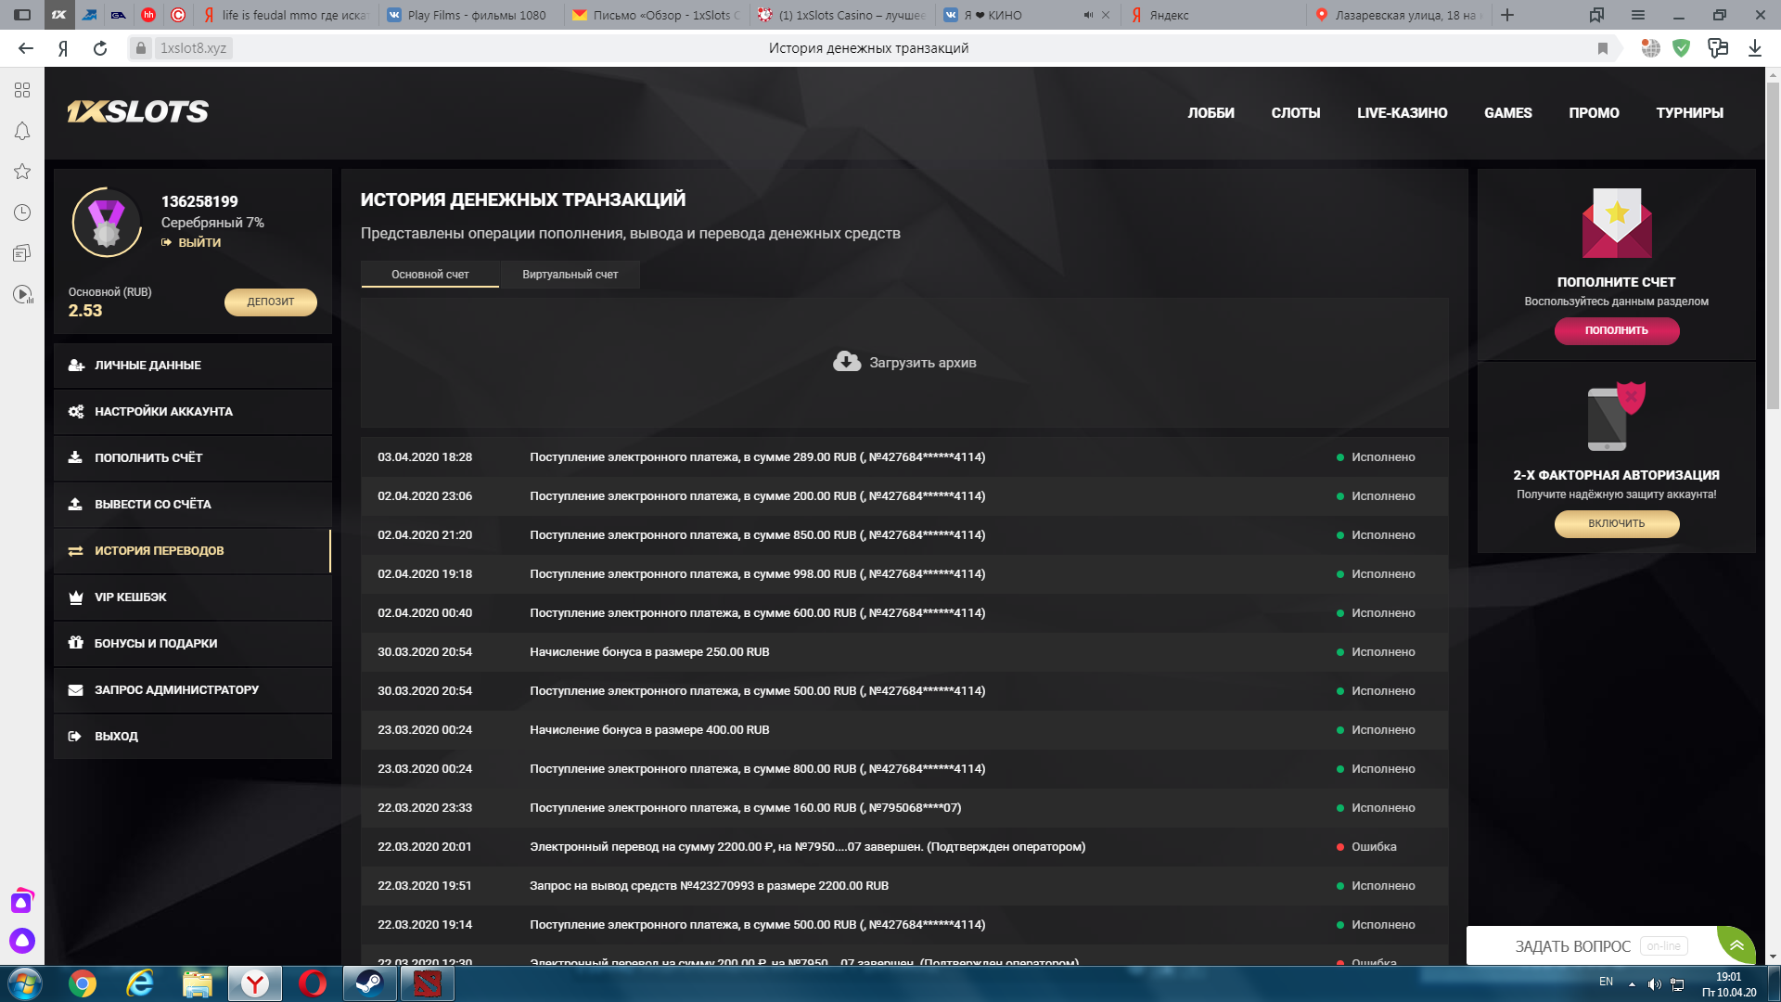Image resolution: width=1781 pixels, height=1002 pixels.
Task: Show hidden system tray icons arrow
Action: (x=1632, y=984)
